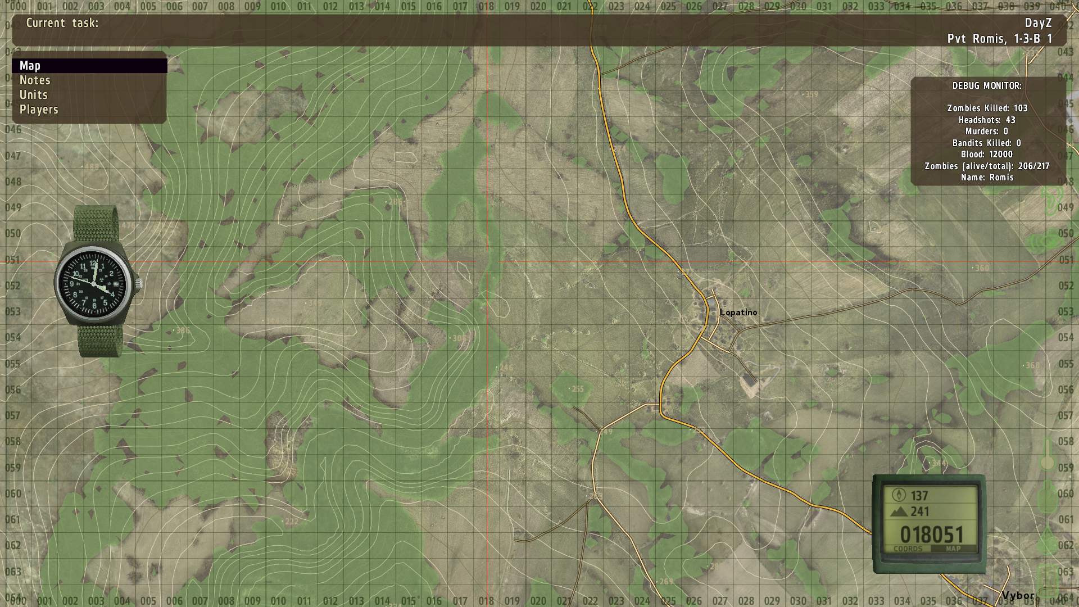Click the canteen thirst HUD icon
Viewport: 1079px width, 607px height.
tap(1047, 496)
